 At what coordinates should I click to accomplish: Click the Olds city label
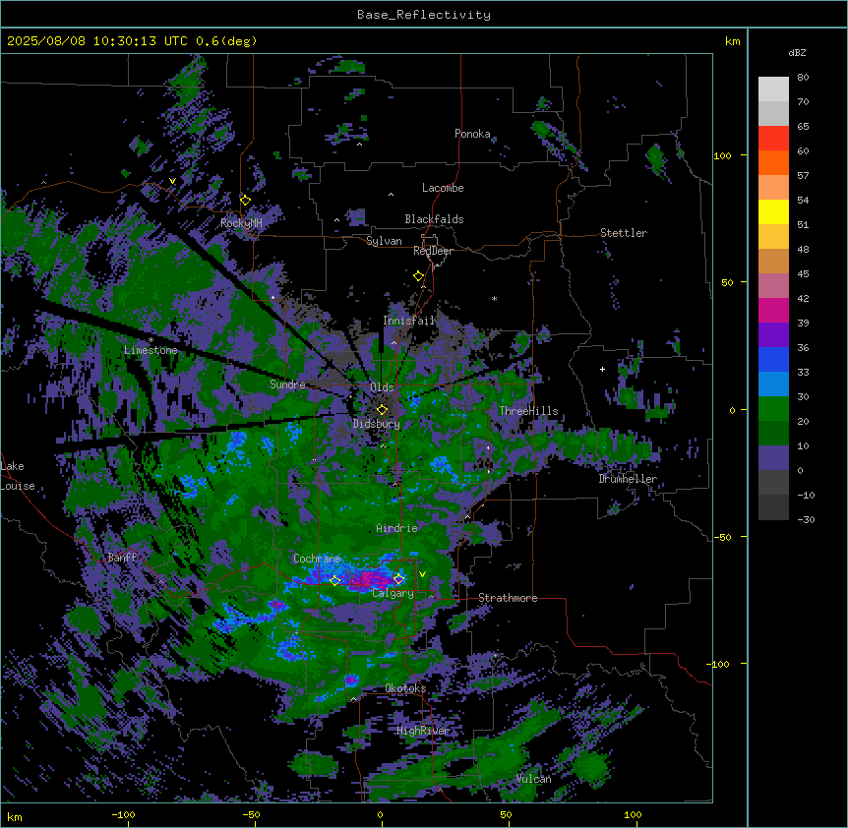[x=382, y=387]
